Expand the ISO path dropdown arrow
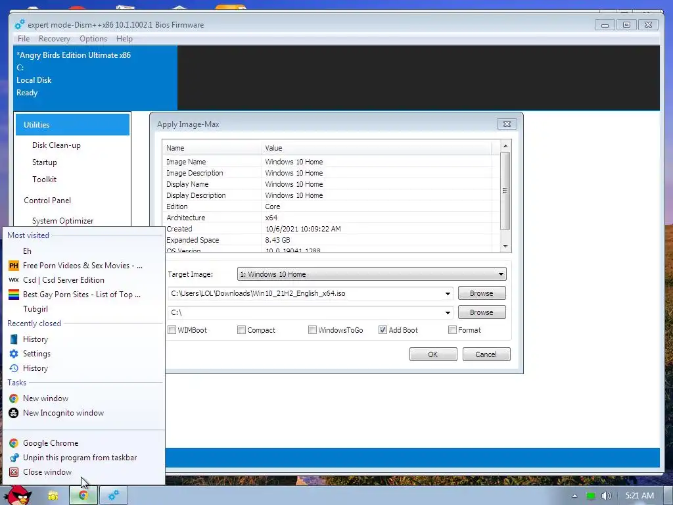673x505 pixels. (448, 294)
